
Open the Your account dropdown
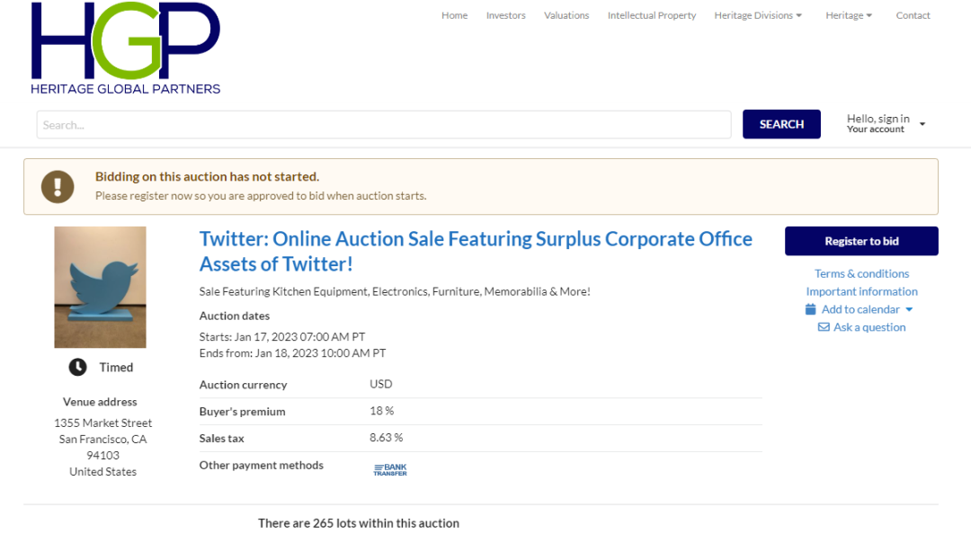tap(886, 124)
